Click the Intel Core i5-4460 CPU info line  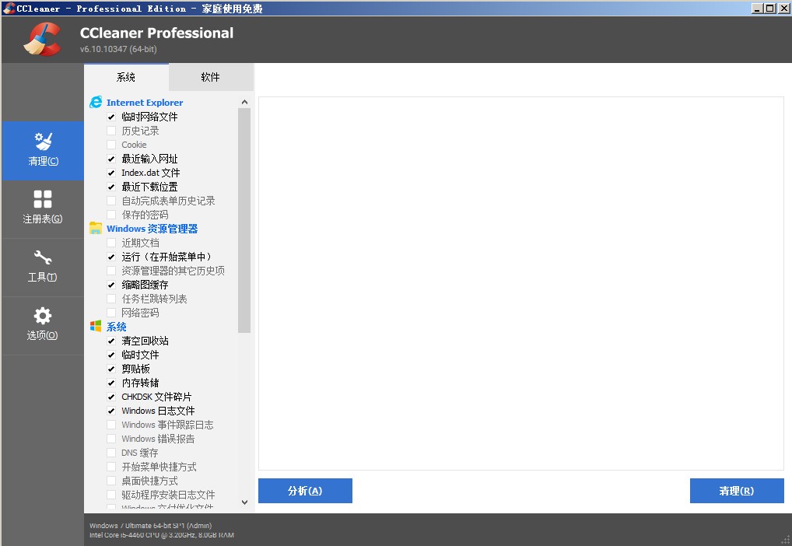coord(162,535)
